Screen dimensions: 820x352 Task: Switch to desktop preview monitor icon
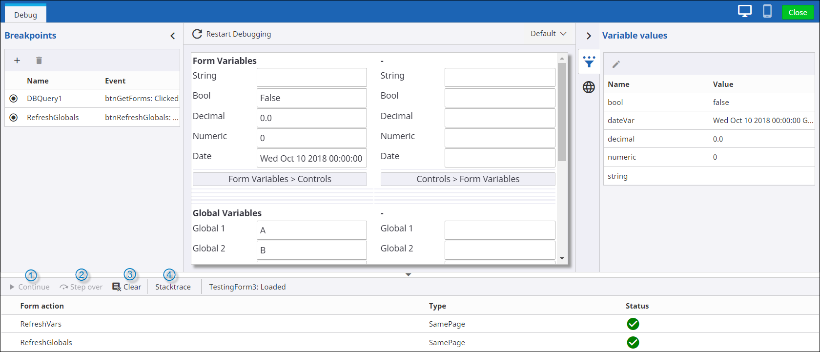[745, 12]
